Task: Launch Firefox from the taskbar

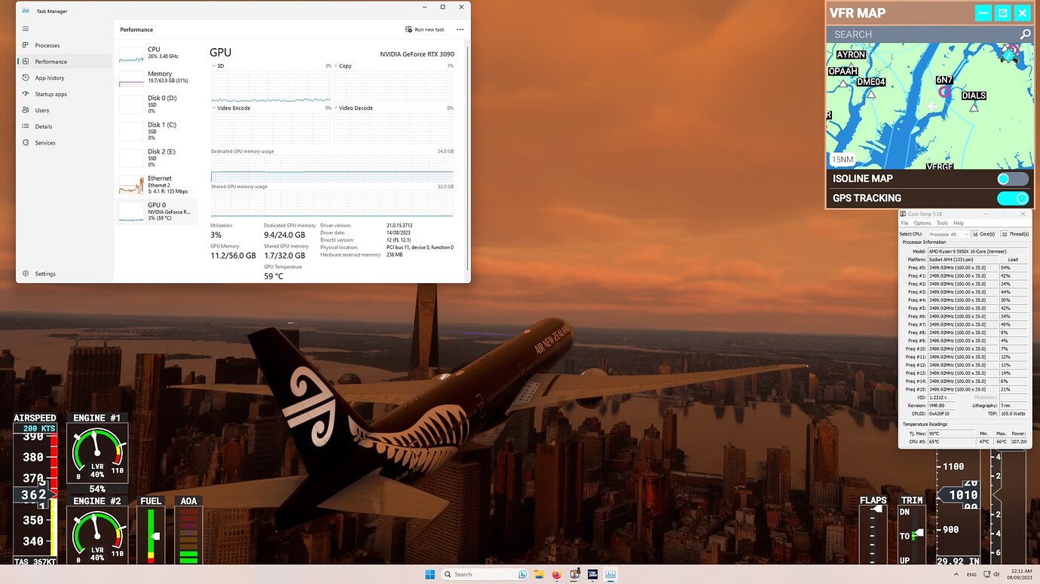Action: [x=556, y=574]
